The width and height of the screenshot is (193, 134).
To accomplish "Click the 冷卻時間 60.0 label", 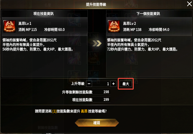I will [54, 30].
